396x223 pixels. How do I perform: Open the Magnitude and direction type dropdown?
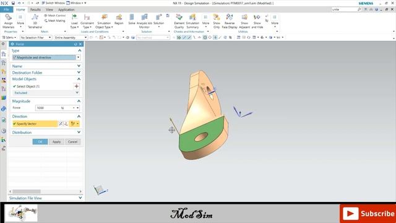[79, 58]
